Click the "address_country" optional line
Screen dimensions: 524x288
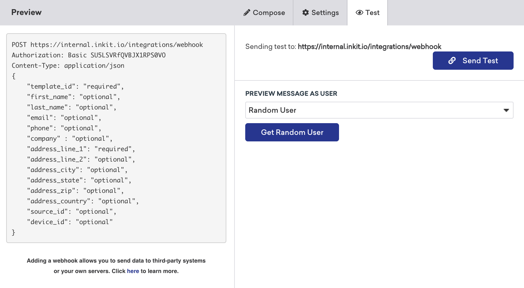(x=83, y=201)
